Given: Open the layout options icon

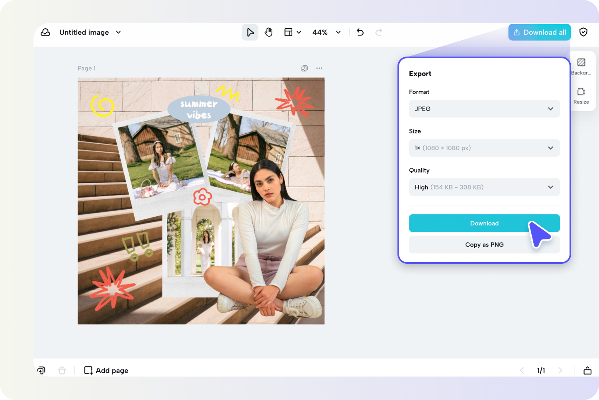Looking at the screenshot, I should tap(288, 32).
